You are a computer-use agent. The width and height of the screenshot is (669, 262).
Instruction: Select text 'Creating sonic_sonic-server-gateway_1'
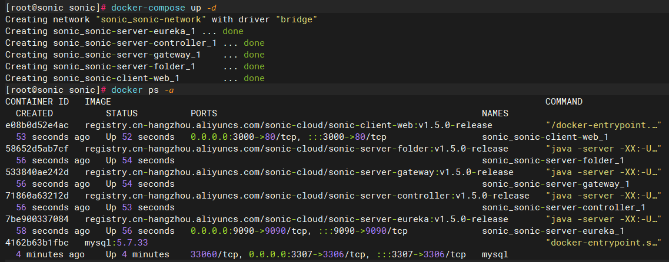(x=103, y=55)
